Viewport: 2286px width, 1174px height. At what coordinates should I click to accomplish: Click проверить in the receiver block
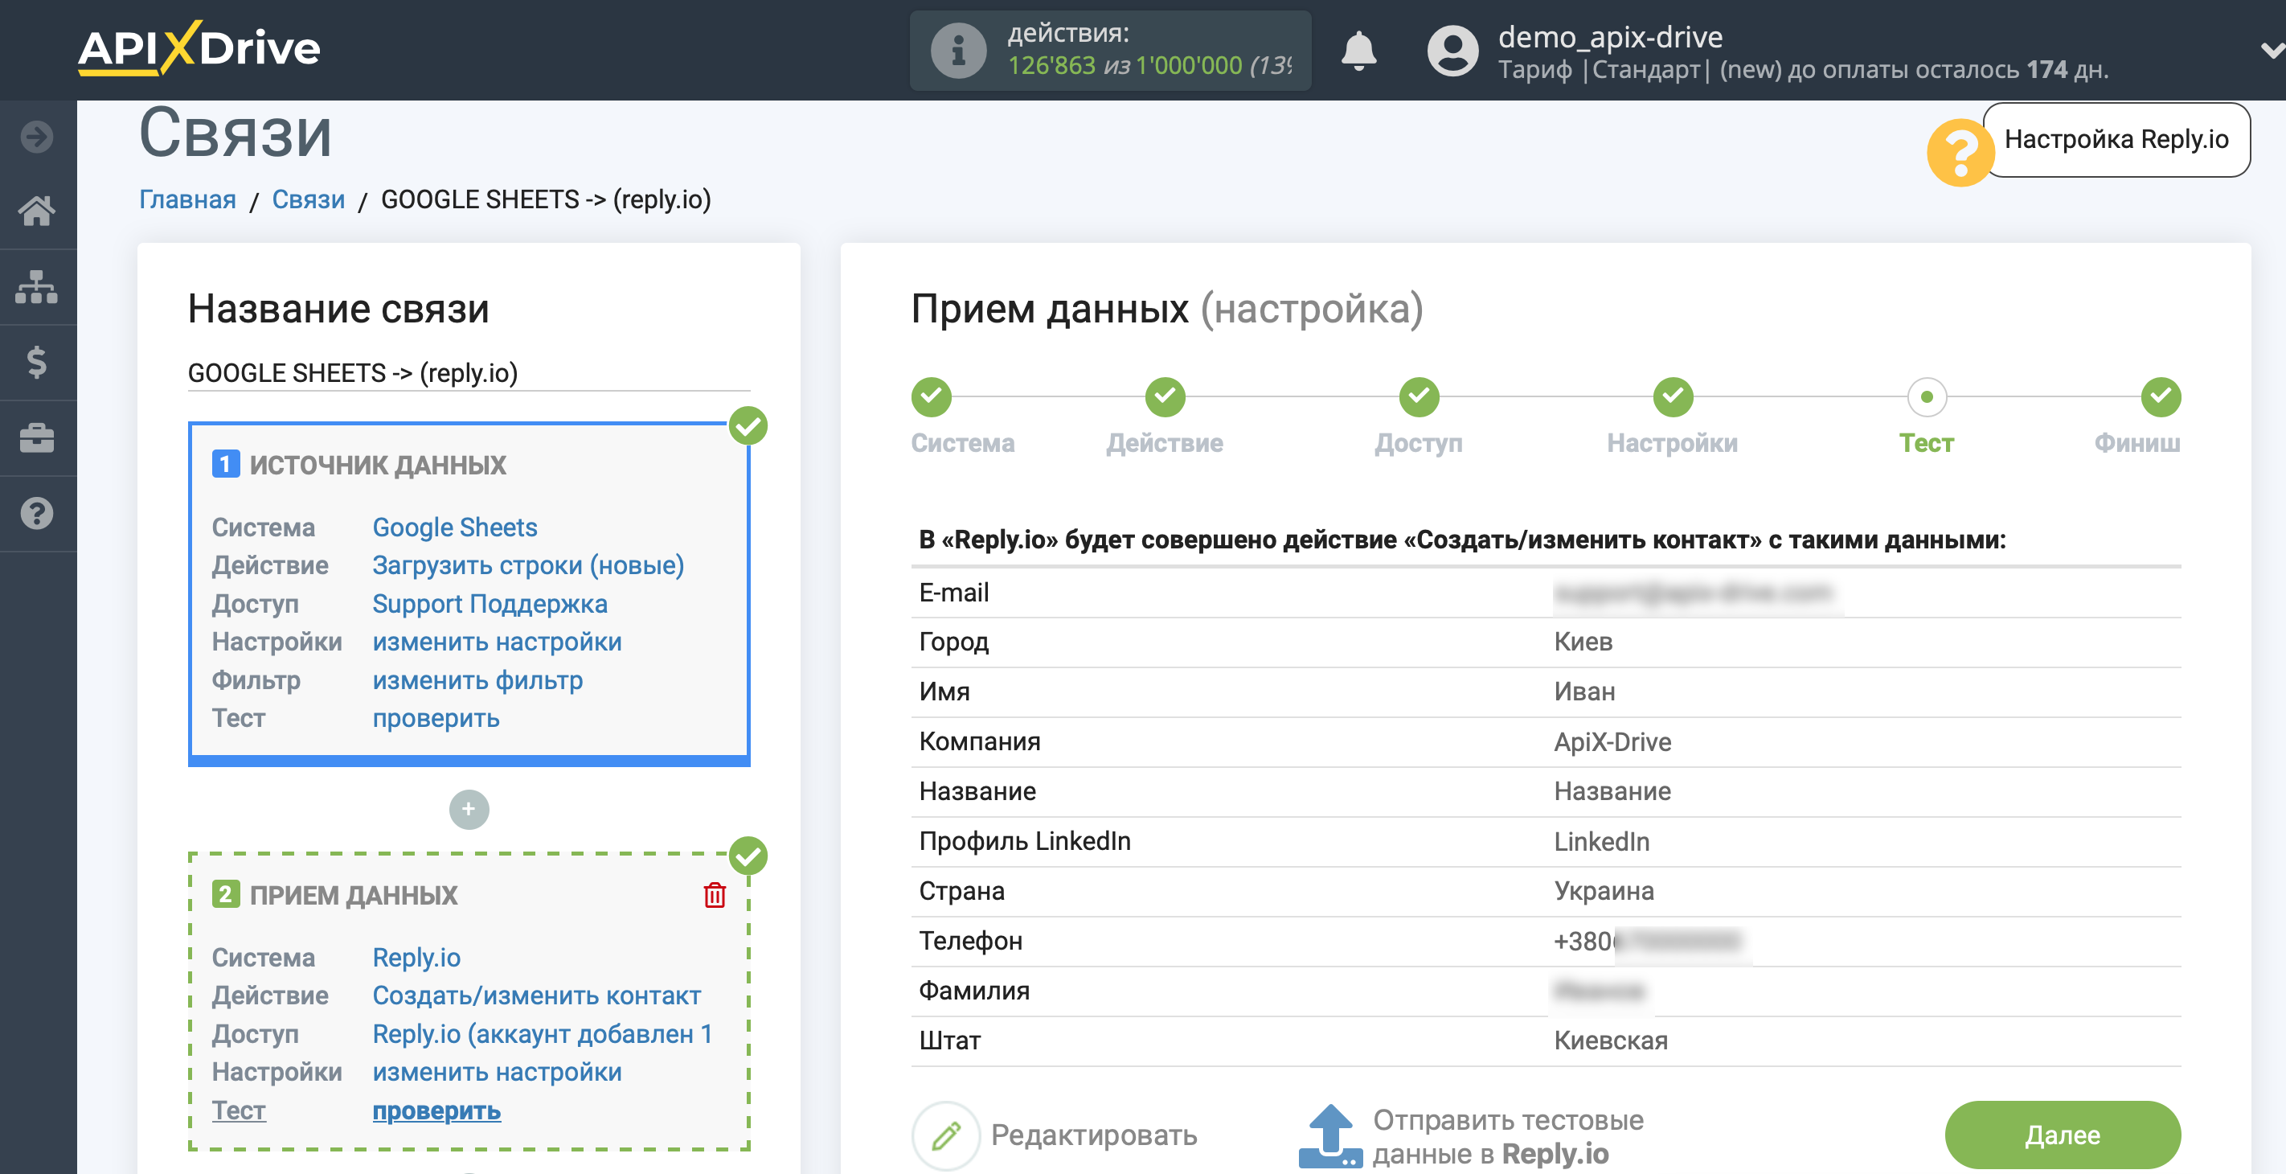[x=436, y=1111]
